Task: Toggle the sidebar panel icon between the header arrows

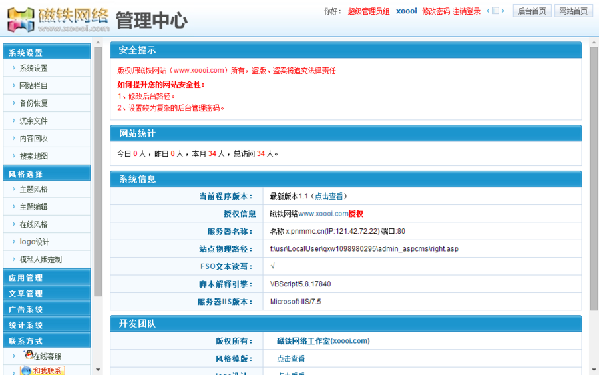Action: (x=495, y=11)
